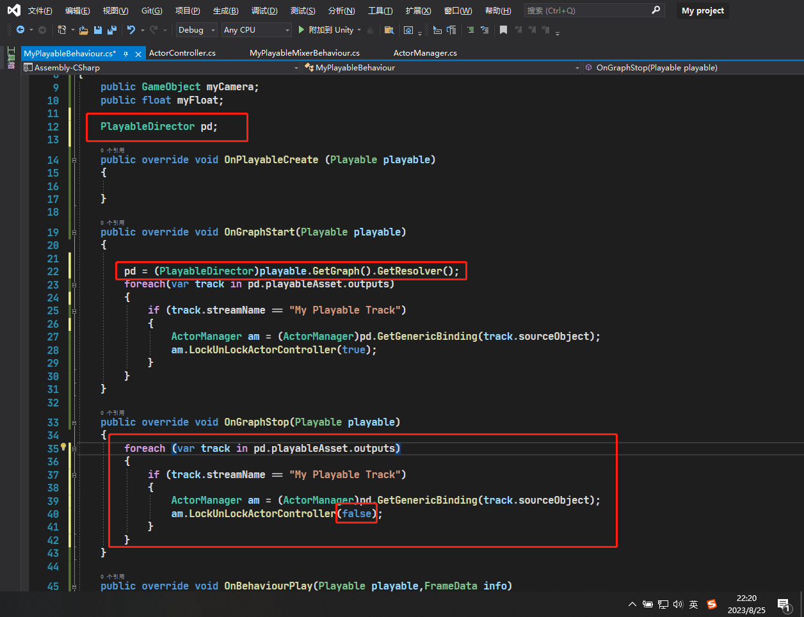Expand the Assembly-CSharp project dropdown
Screen dimensions: 804x617
pos(296,68)
